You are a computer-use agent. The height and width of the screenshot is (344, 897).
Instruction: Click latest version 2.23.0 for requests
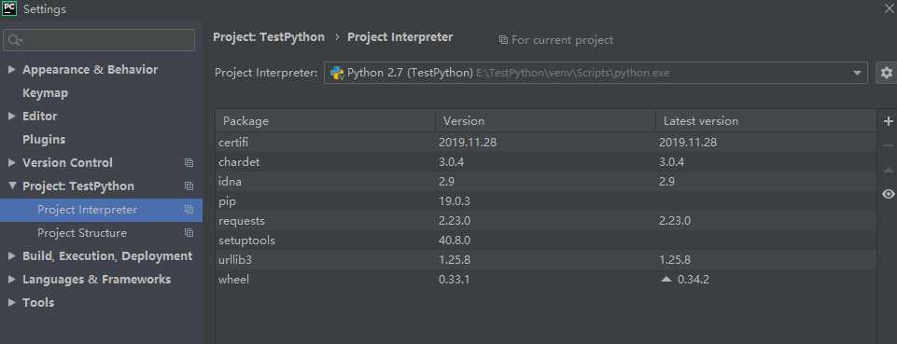click(x=675, y=221)
